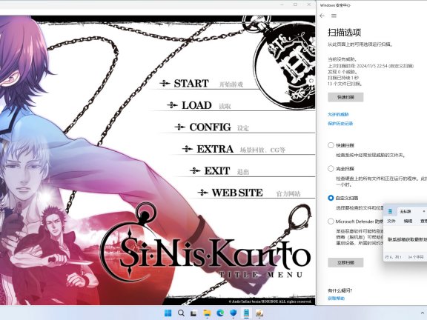The width and height of the screenshot is (427, 320).
Task: Select 快速扫描 radio option
Action: (x=331, y=145)
